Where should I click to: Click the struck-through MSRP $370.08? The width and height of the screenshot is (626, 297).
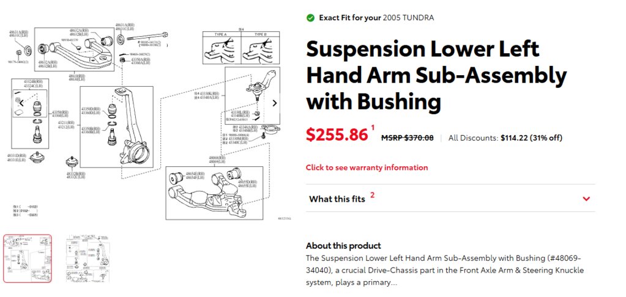[x=407, y=138]
